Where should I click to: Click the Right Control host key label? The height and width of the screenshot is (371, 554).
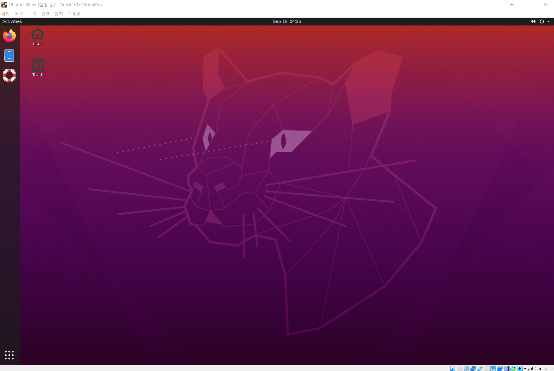[x=536, y=368]
